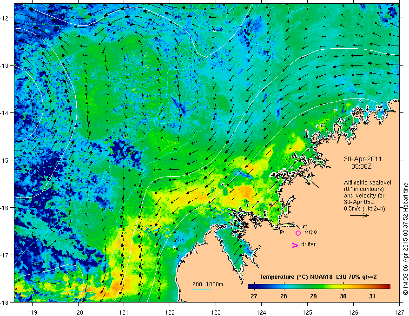409x316 pixels.
Task: Click the -16 latitude axis label
Action: tap(5, 208)
